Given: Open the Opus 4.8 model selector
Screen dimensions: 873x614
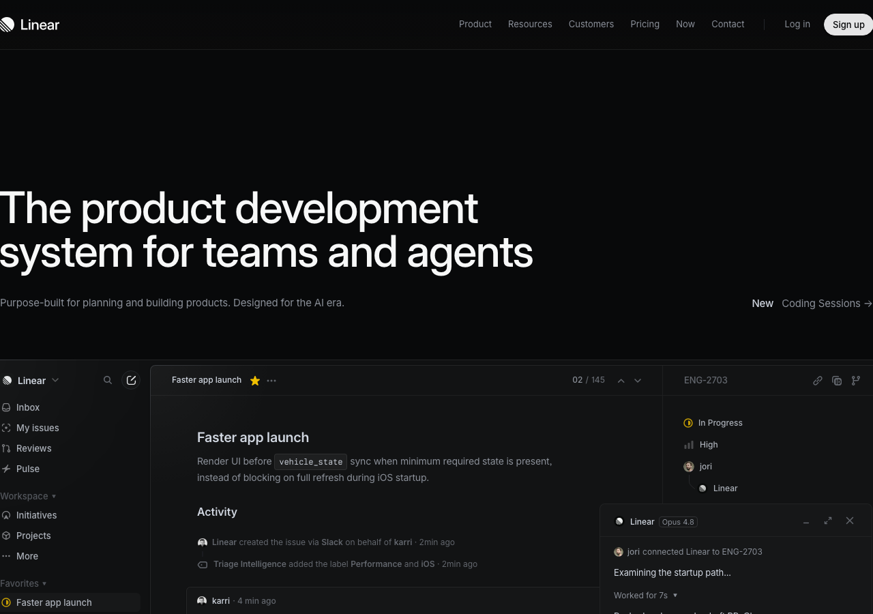Looking at the screenshot, I should (x=678, y=522).
